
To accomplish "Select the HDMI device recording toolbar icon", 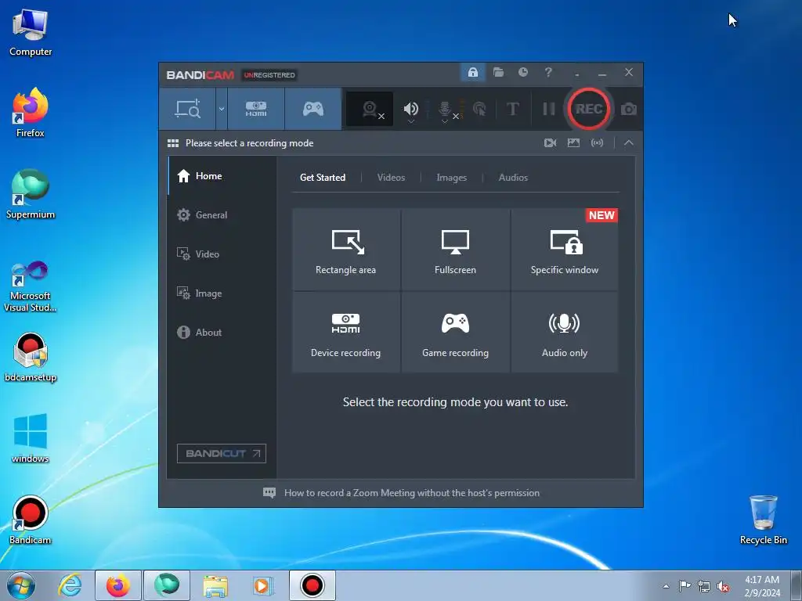I will (x=256, y=109).
